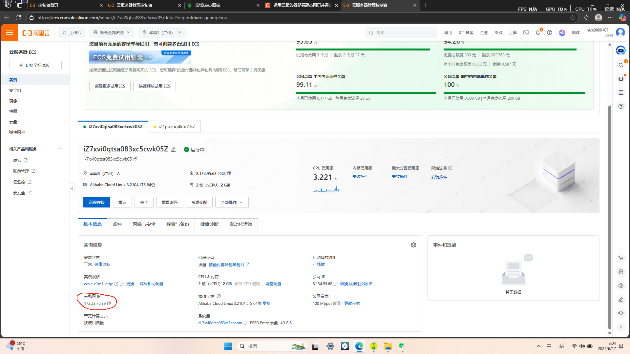
Task: Switch to the Monitoring tab
Action: [117, 224]
